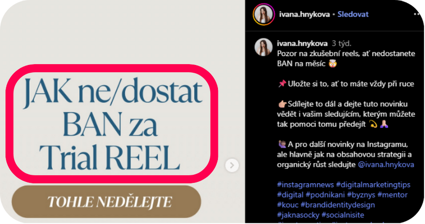Open the ivana.hnykova profile picture in the header

point(263,14)
